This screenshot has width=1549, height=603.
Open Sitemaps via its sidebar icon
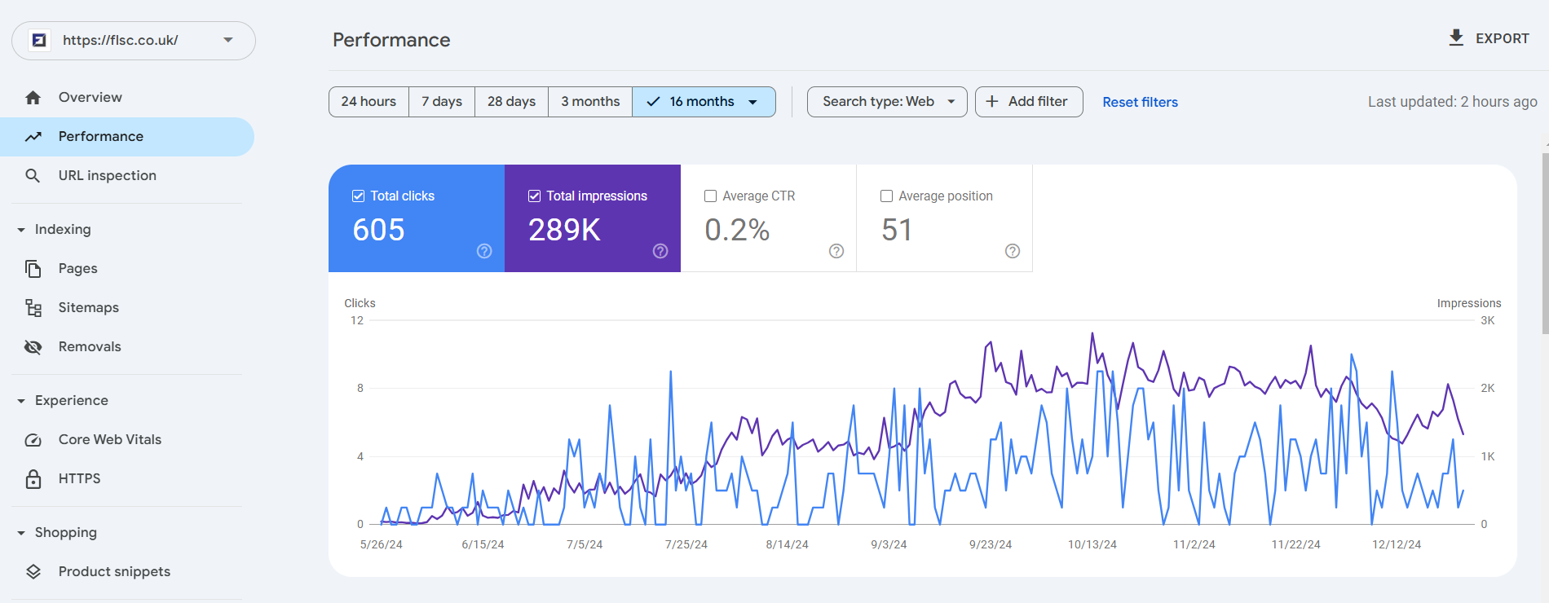point(33,308)
